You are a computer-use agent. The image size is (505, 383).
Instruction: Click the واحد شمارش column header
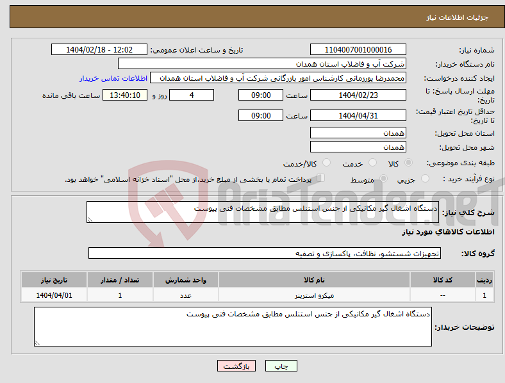point(185,280)
